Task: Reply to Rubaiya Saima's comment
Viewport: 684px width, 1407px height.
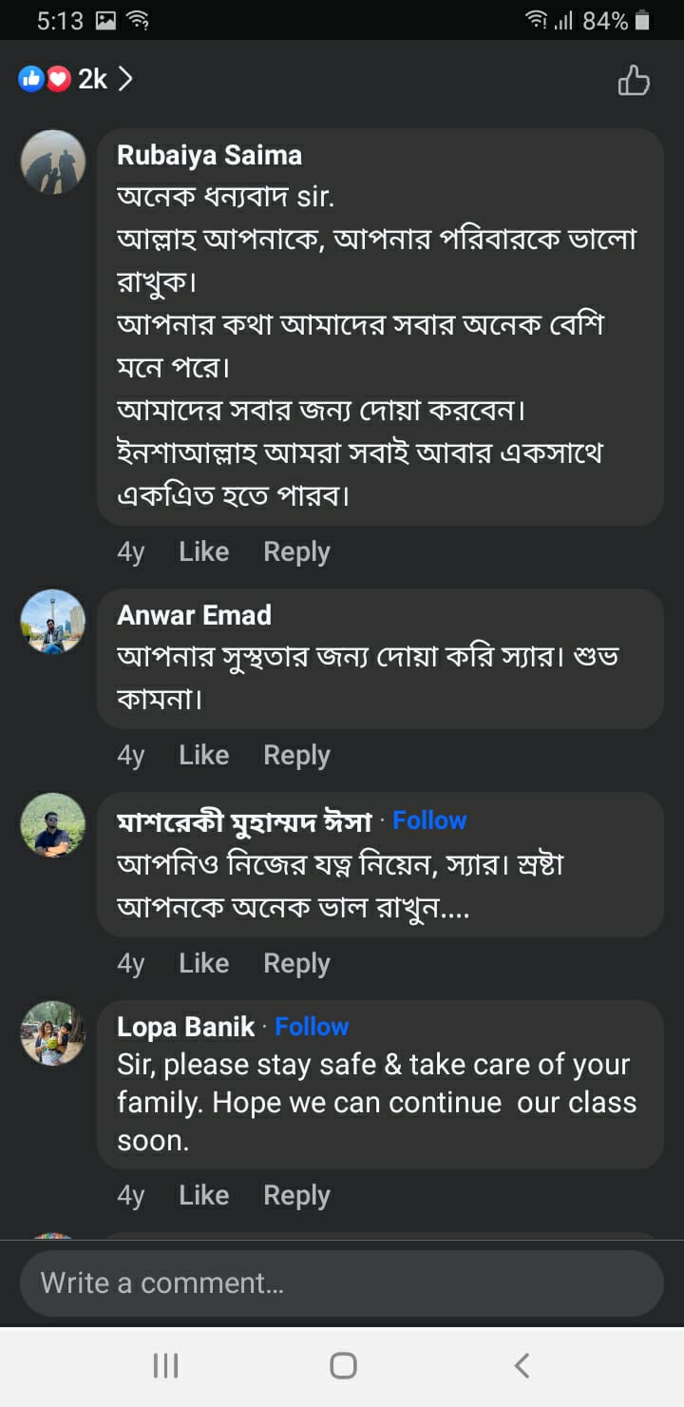Action: 296,551
